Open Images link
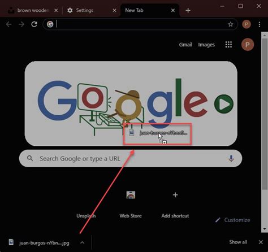The height and width of the screenshot is (252, 268). point(206,45)
